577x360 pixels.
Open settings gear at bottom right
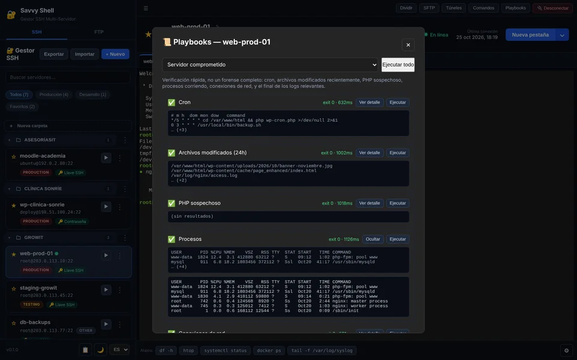(566, 350)
